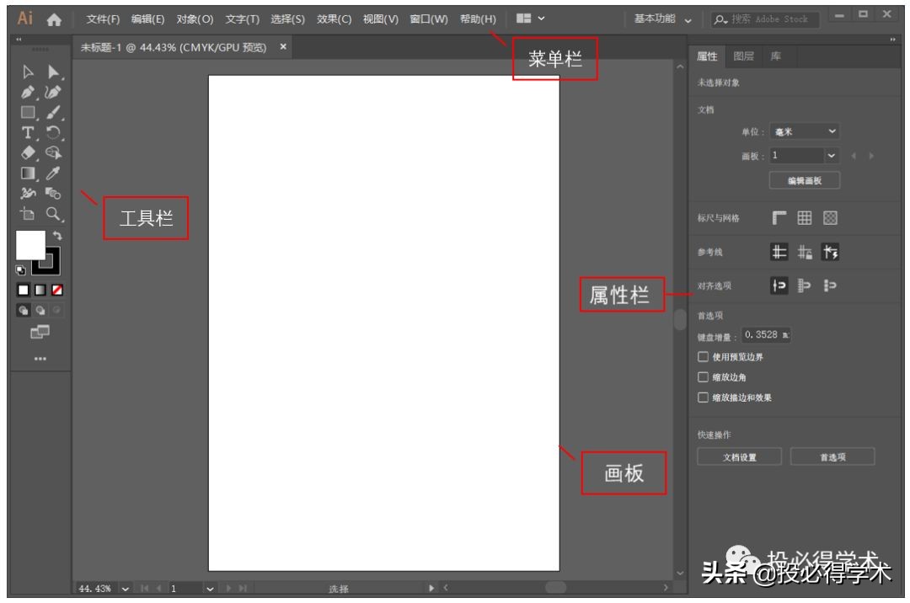Select the Gradient tool
Image resolution: width=910 pixels, height=603 pixels.
[x=28, y=173]
